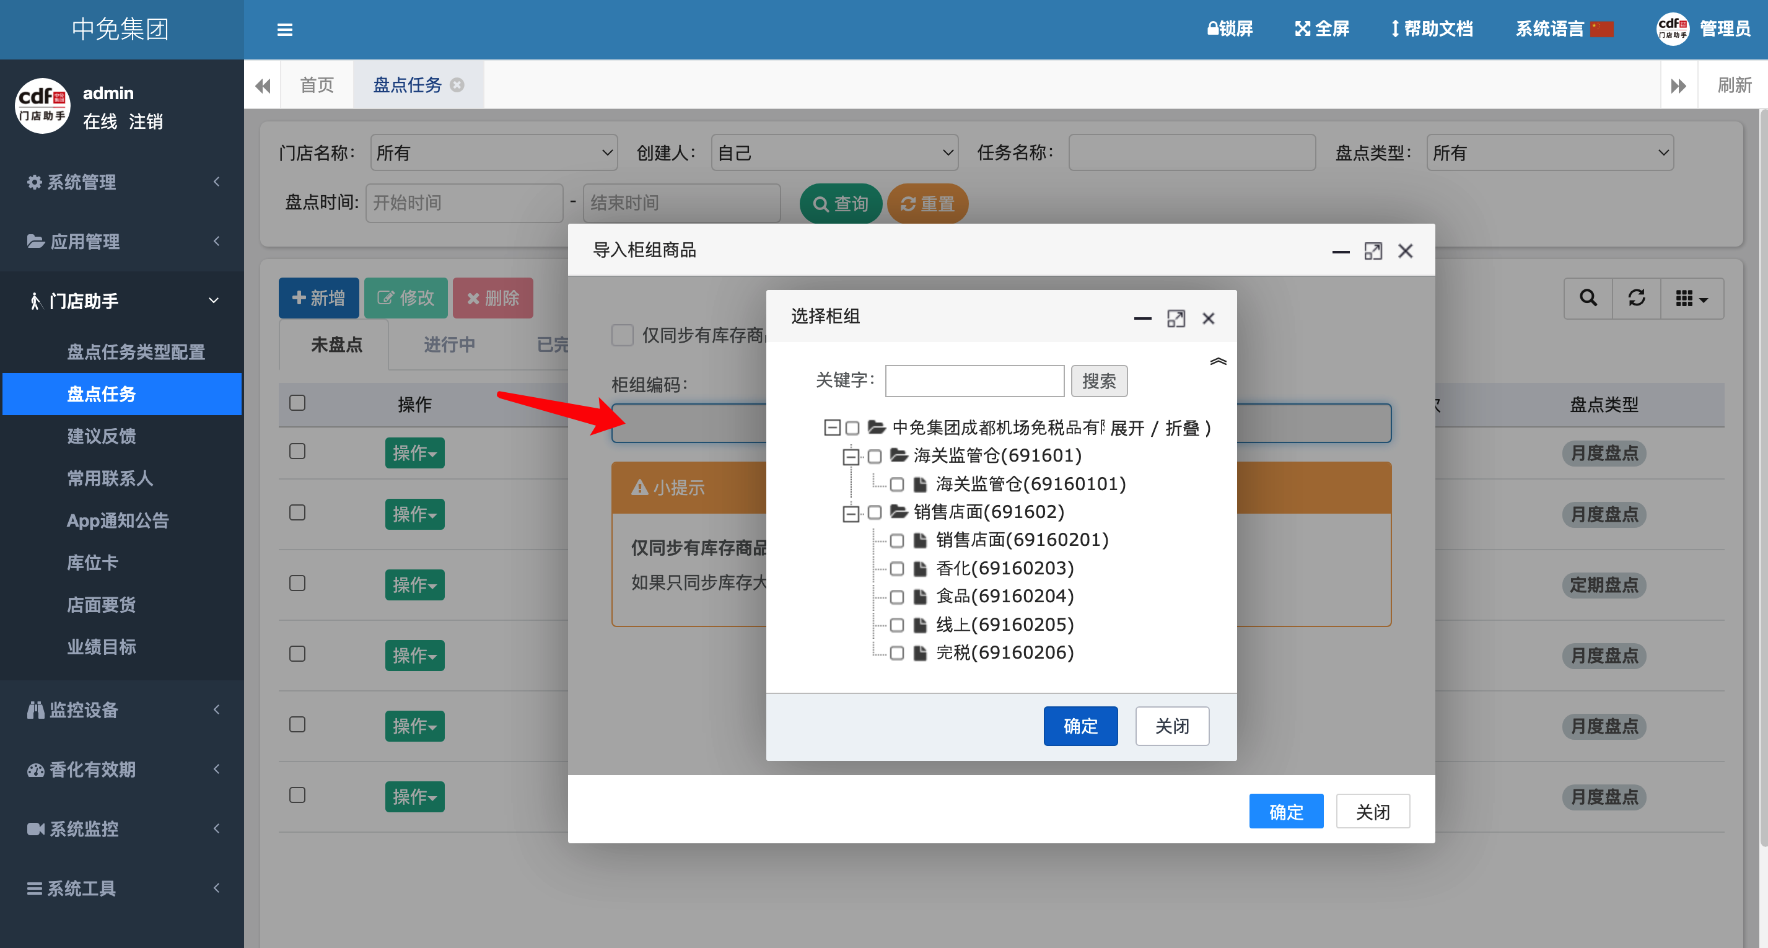Switch to the 首页 tab

coord(317,84)
